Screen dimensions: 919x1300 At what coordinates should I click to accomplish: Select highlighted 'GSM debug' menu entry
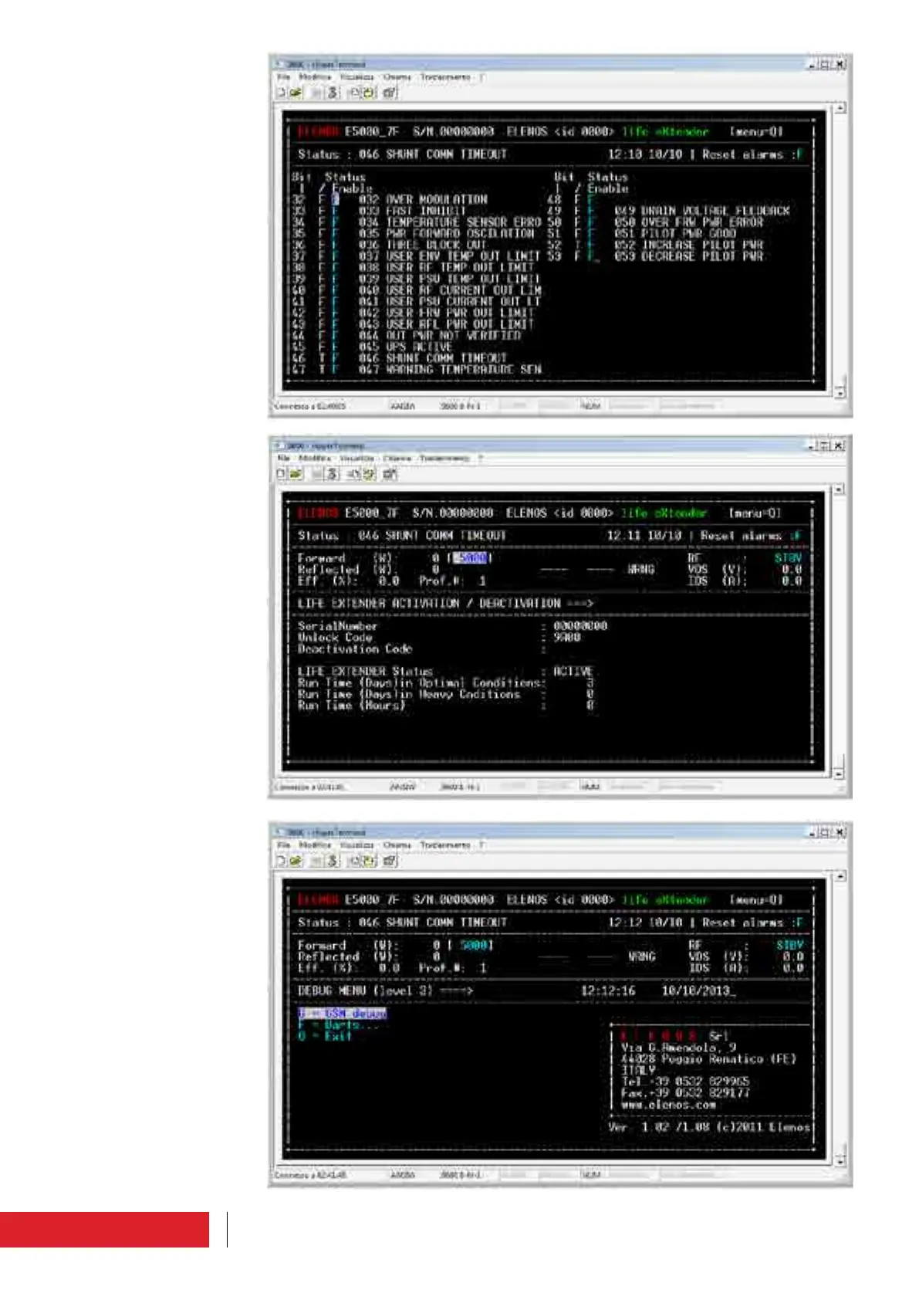click(343, 1014)
